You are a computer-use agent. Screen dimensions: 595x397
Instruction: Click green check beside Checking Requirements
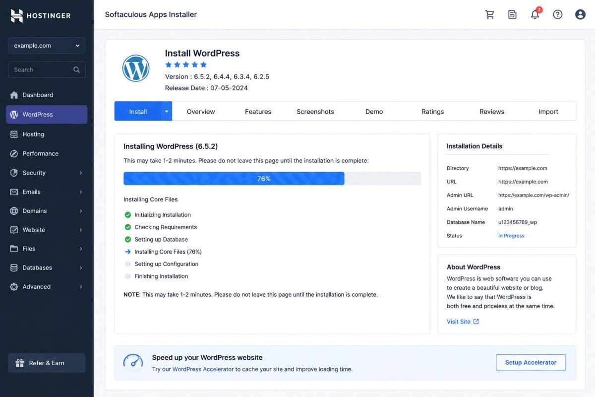[128, 227]
